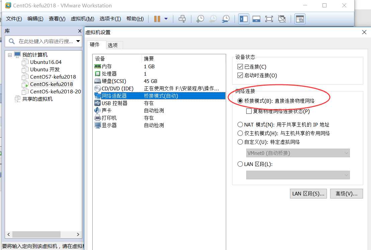Screen dimensions: 371x250
Task: Select LAN 区段(L) radio button
Action: pyautogui.click(x=240, y=164)
